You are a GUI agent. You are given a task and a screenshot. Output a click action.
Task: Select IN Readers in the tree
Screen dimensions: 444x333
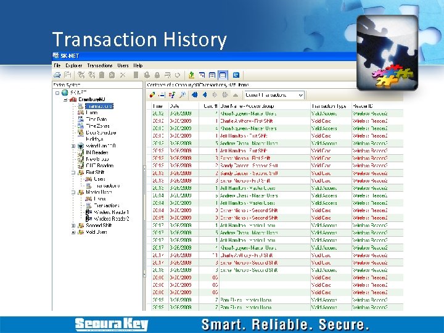tap(97, 152)
